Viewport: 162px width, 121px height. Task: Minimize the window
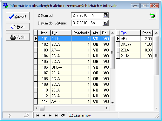click(x=135, y=6)
